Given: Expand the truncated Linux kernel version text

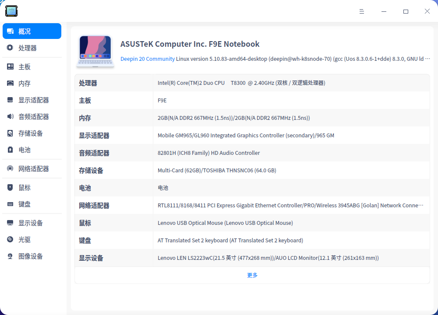Looking at the screenshot, I should click(x=428, y=59).
